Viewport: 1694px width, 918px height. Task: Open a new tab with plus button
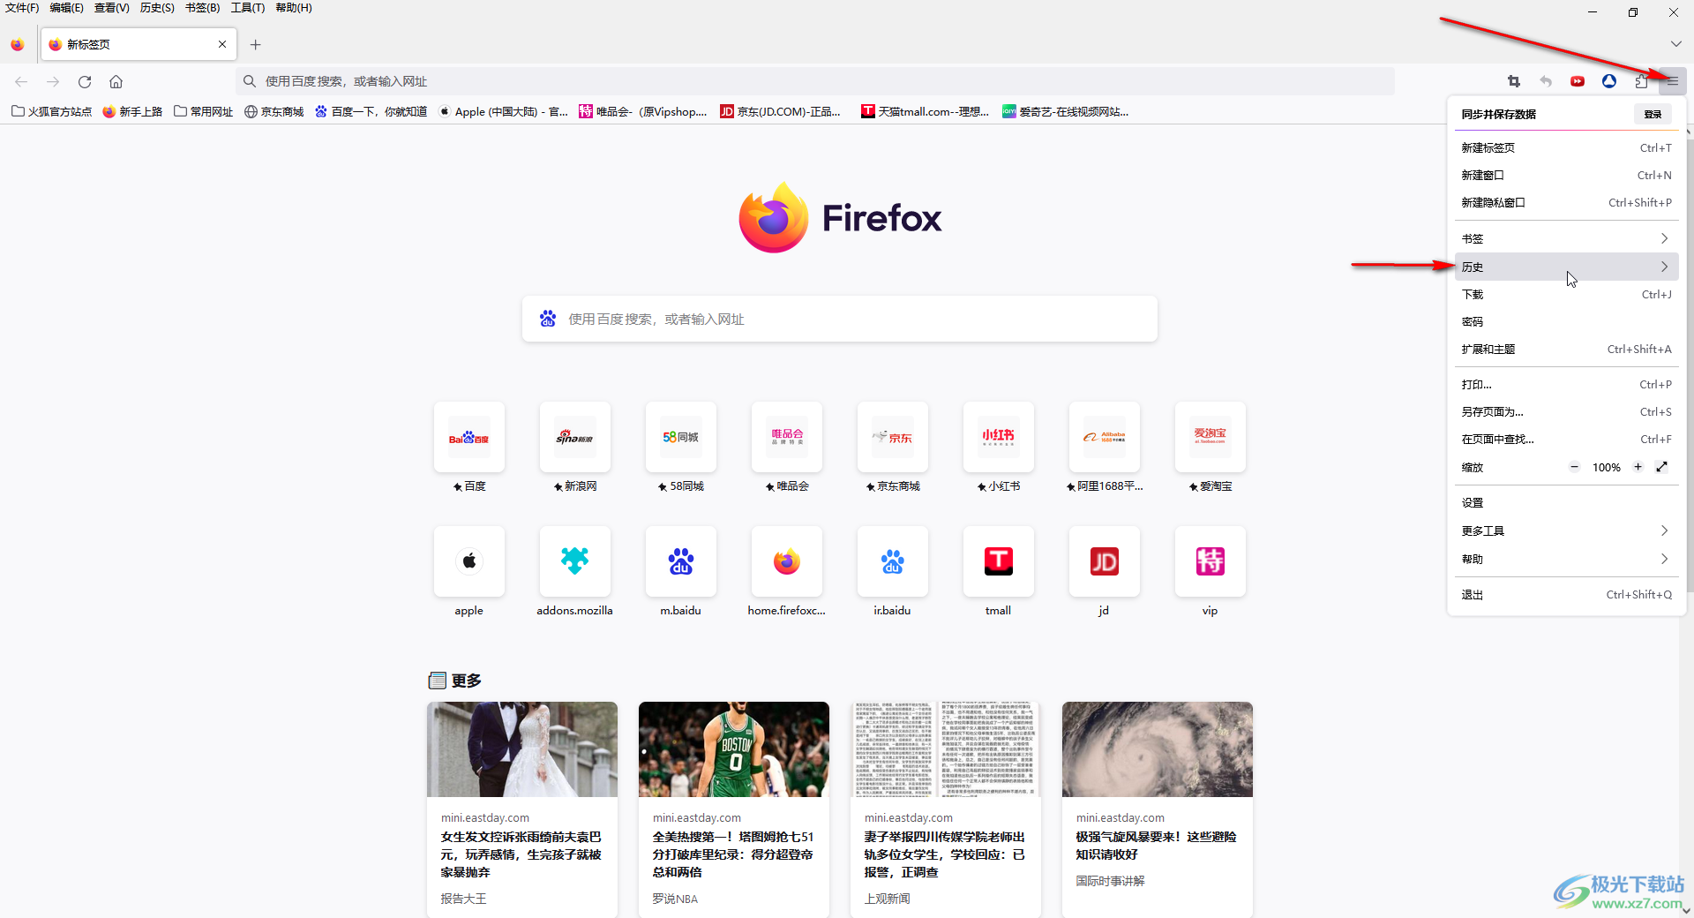point(255,44)
